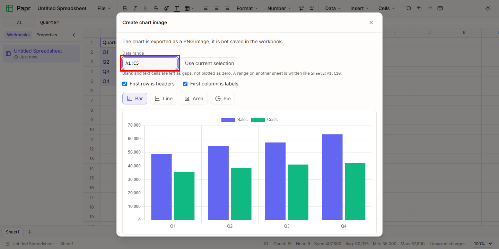Center align text
The image size is (499, 249).
tap(217, 8)
